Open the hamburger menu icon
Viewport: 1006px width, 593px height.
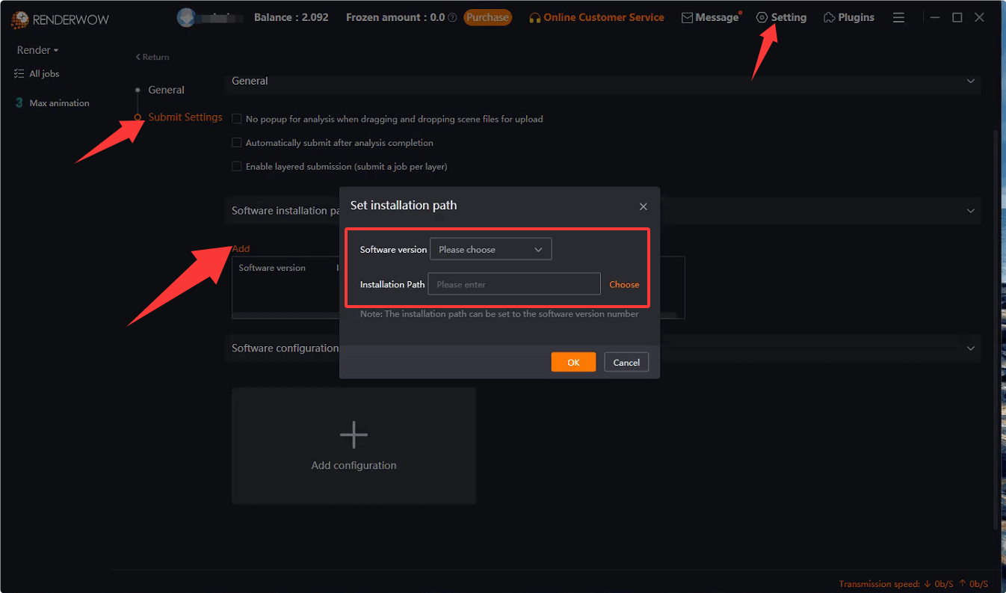point(898,16)
